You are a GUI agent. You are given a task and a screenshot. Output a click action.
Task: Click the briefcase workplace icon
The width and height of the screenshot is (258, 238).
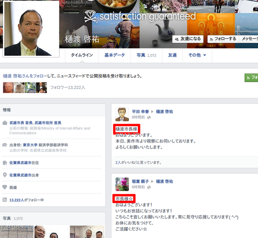pos(5,123)
